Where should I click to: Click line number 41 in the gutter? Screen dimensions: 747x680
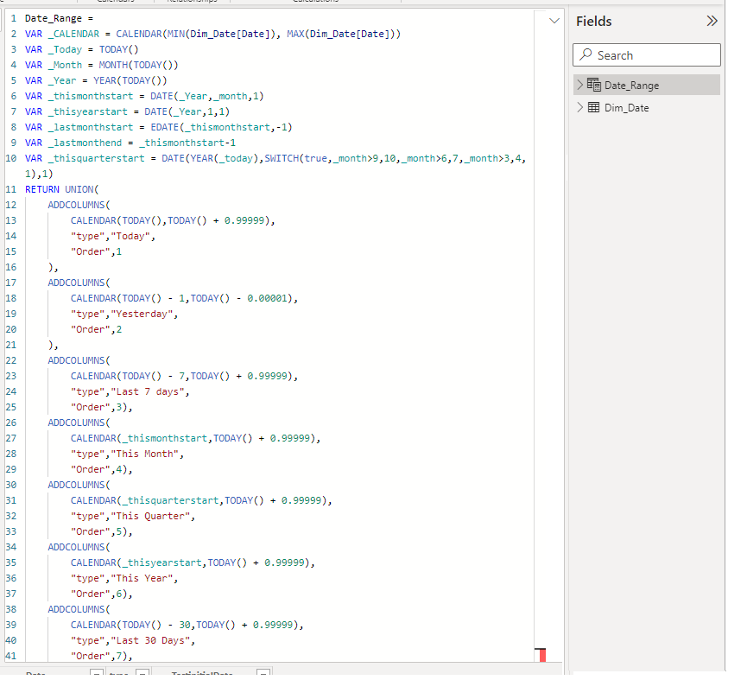pos(11,656)
